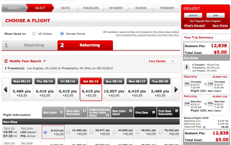Open info icon for First Class Refundable
231x145 pixels.
(177, 111)
